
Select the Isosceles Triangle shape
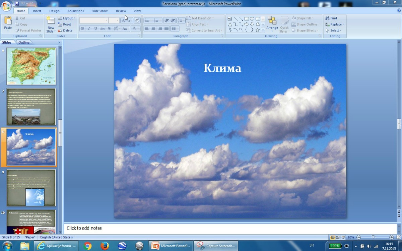point(230,24)
